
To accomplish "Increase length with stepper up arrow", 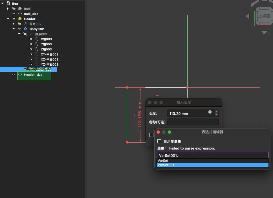I will pos(217,112).
